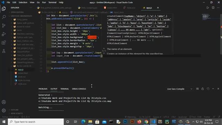Click the Run code play icon in the editor toolbar
The image size is (222, 125).
[207, 8]
